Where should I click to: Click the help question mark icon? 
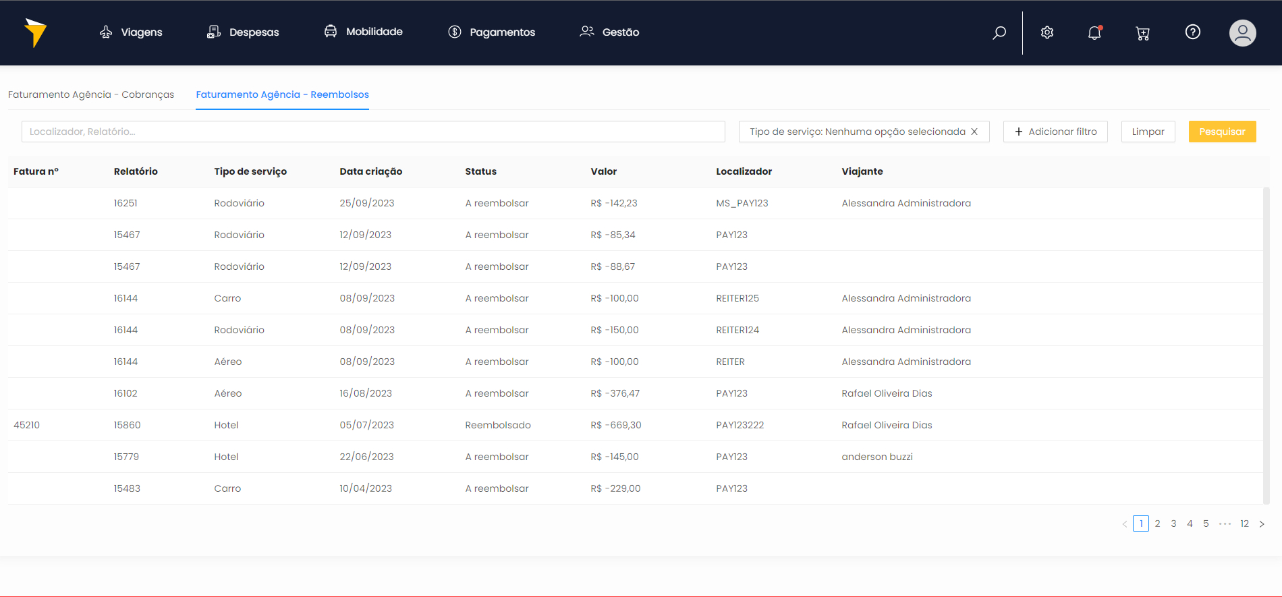point(1193,32)
